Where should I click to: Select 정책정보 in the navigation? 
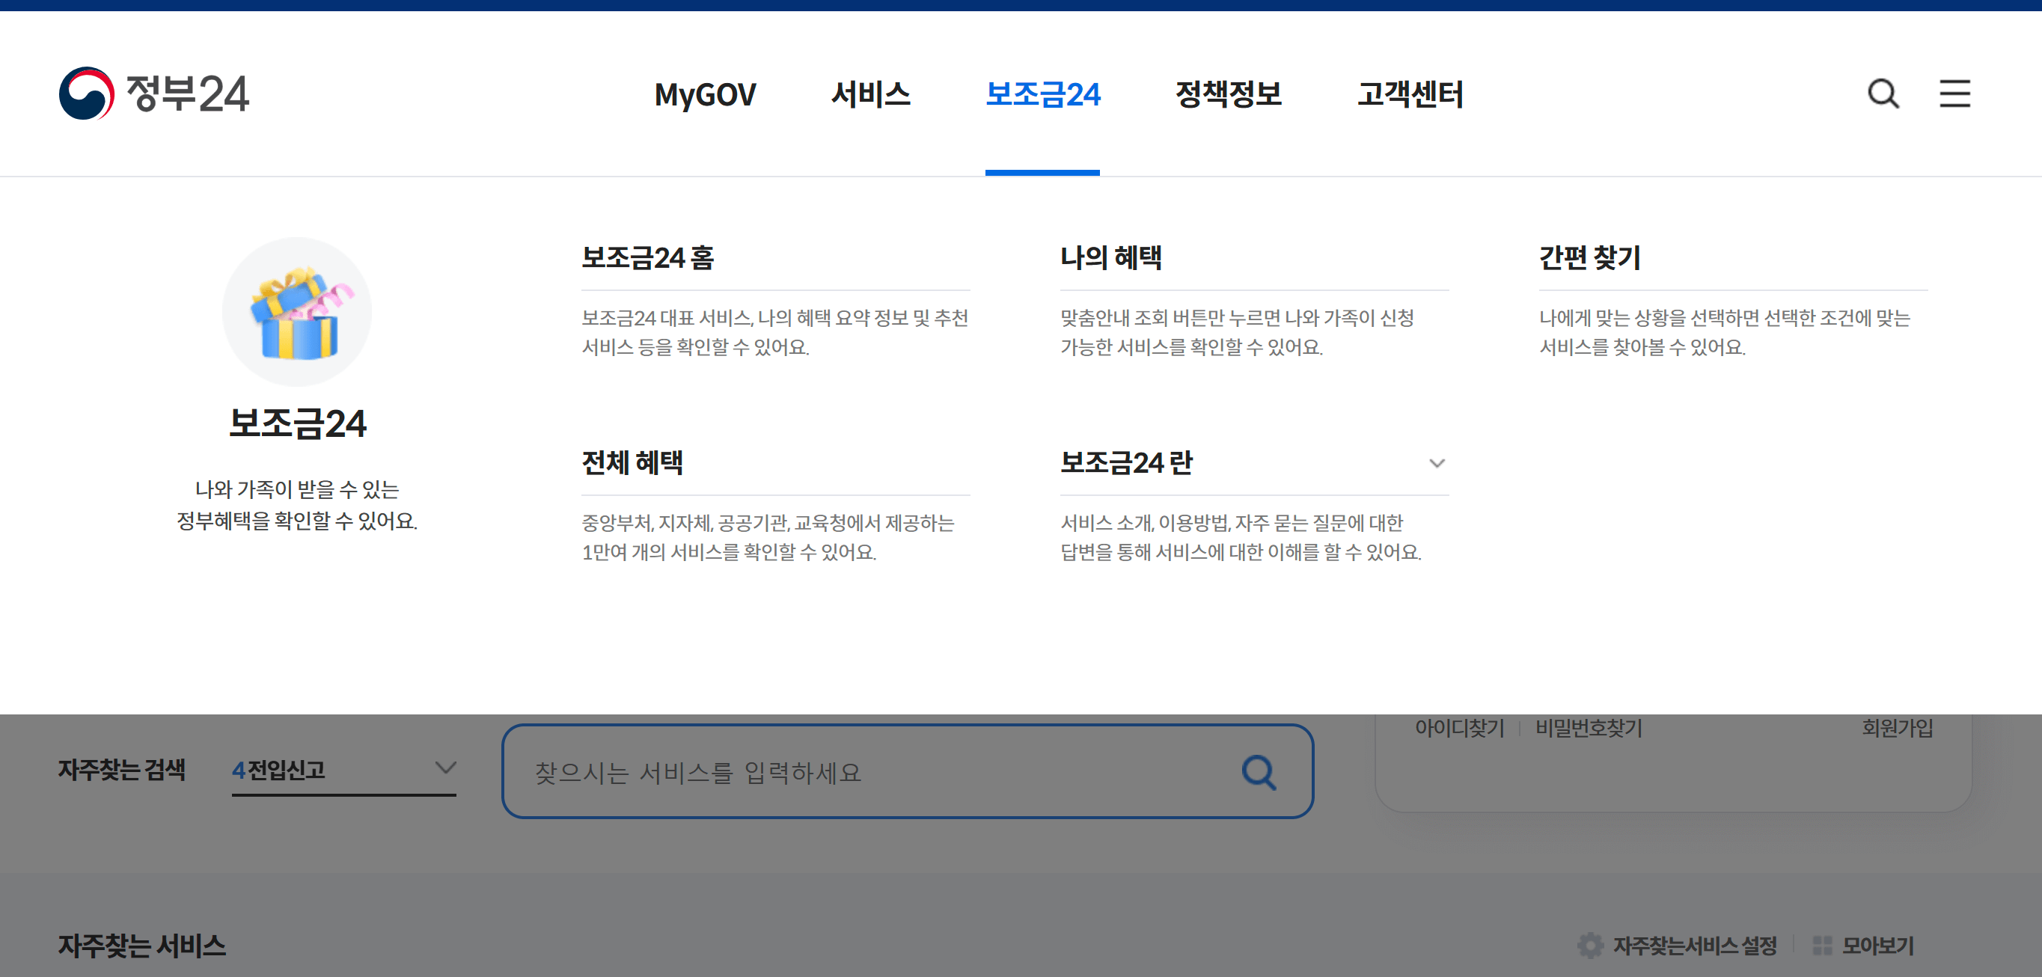[1228, 94]
